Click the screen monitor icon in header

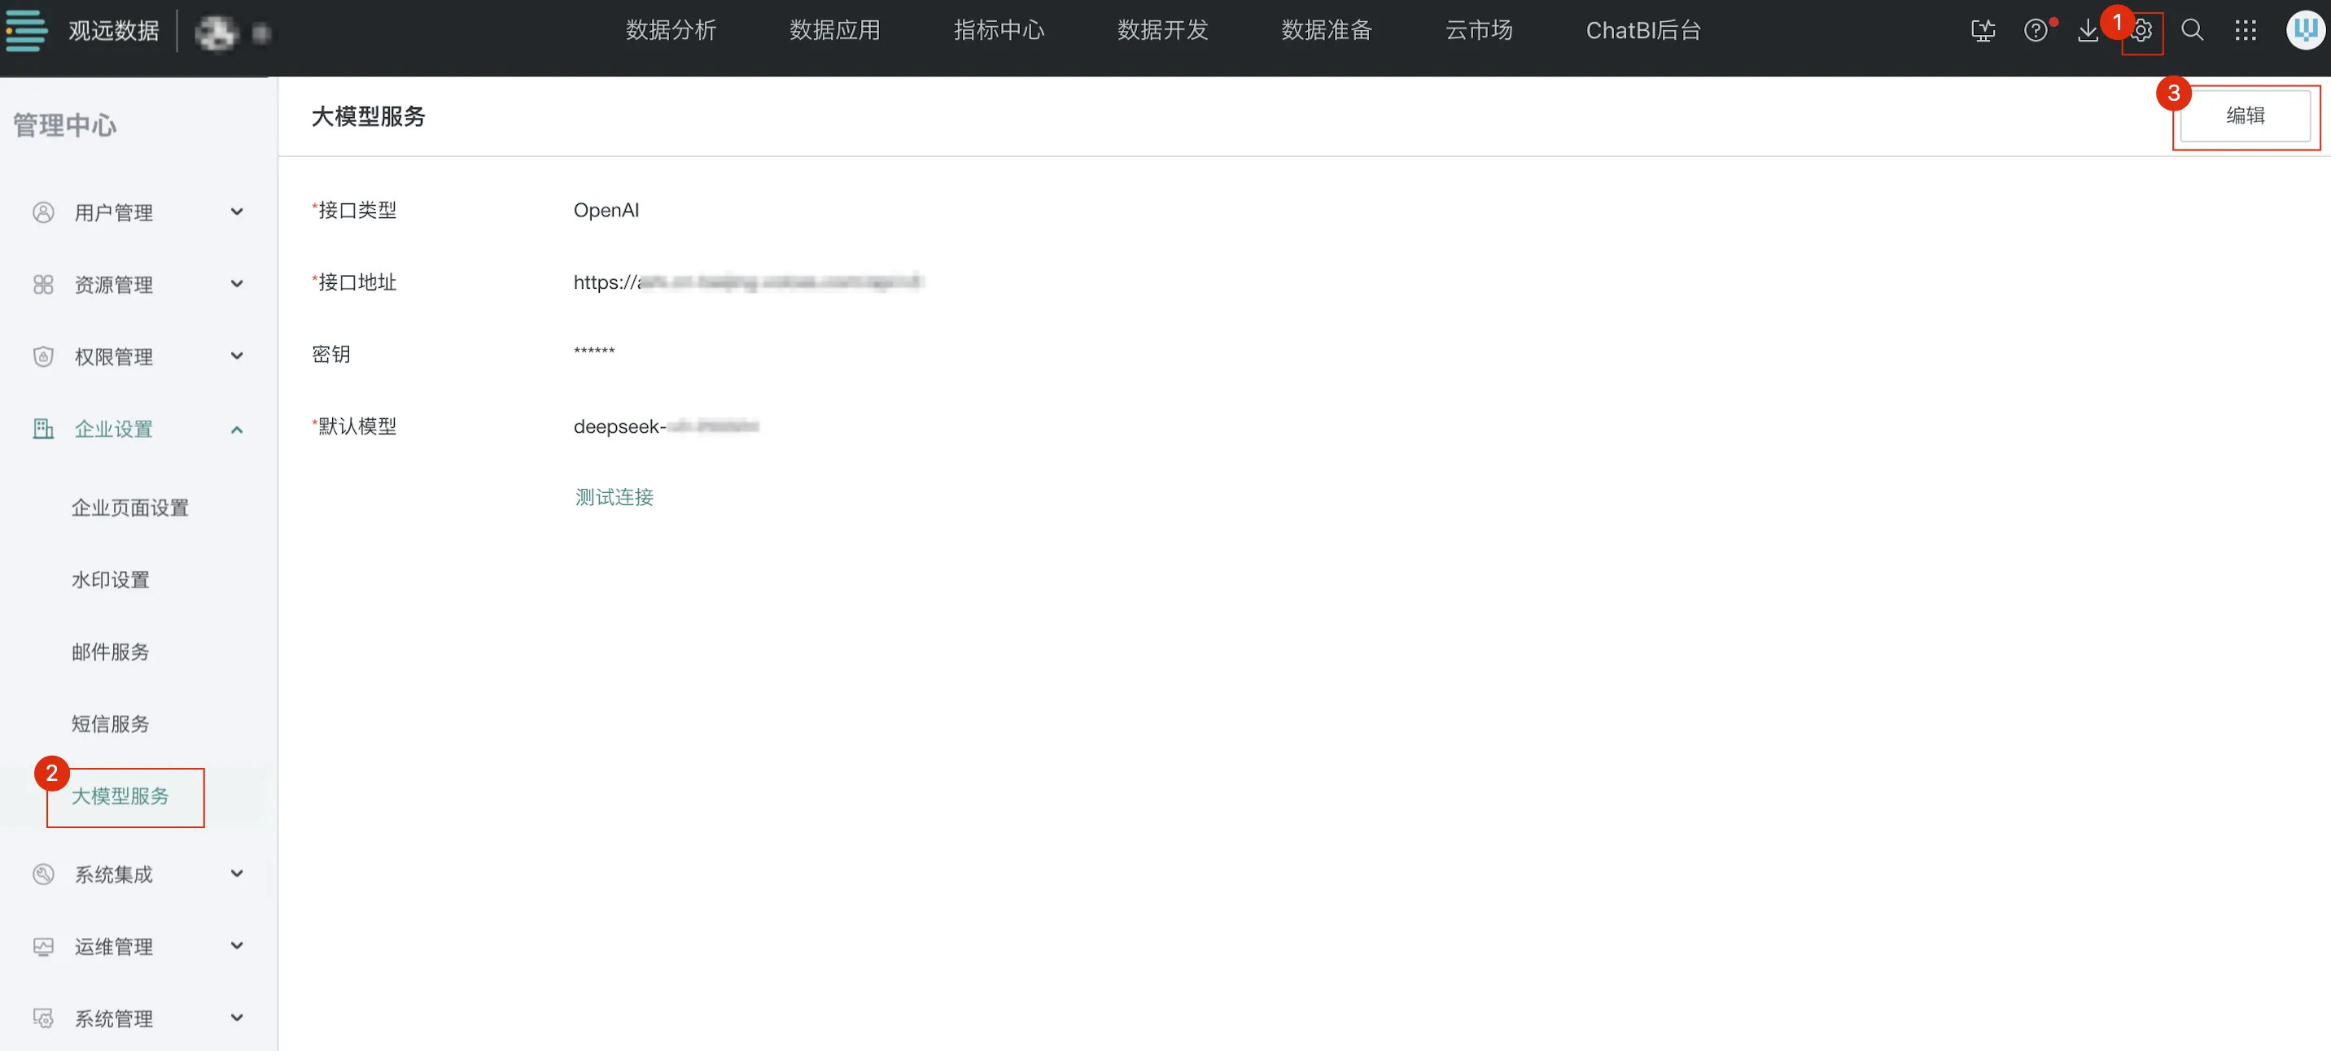tap(1983, 32)
